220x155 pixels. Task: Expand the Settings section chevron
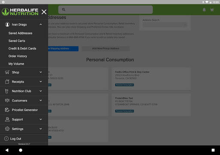[41, 129]
